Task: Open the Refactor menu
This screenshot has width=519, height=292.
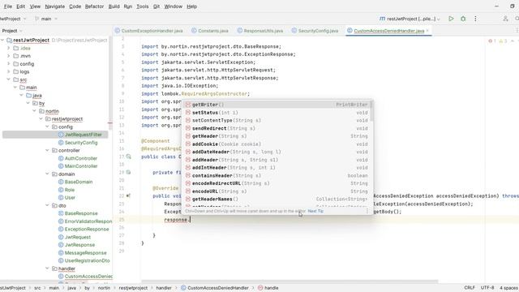Action: [94, 6]
